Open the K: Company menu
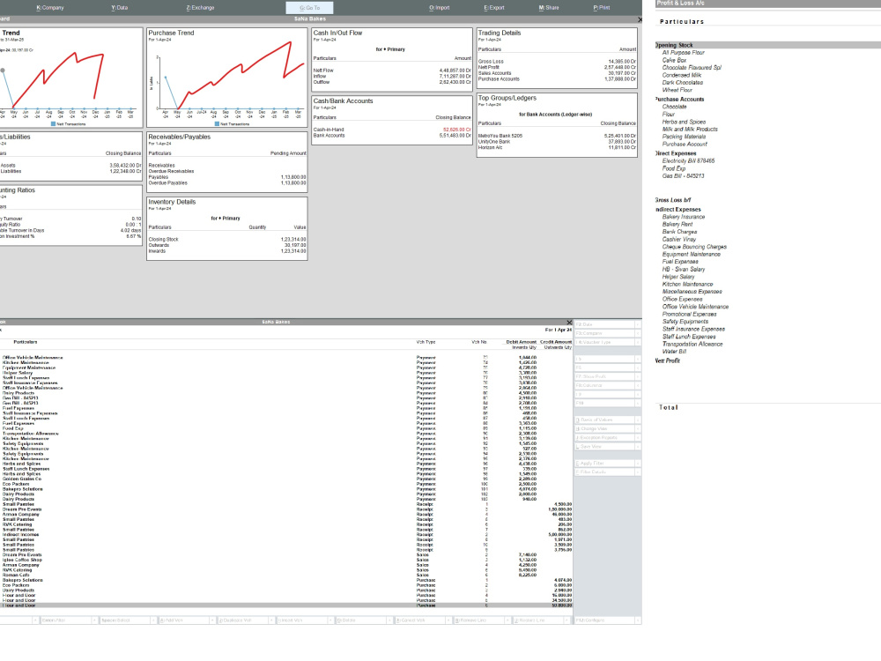The width and height of the screenshot is (881, 661). click(50, 8)
